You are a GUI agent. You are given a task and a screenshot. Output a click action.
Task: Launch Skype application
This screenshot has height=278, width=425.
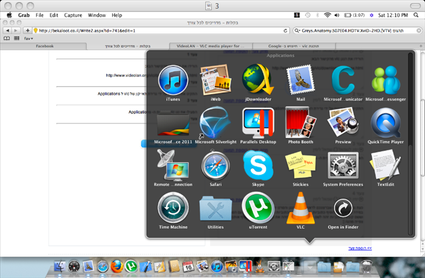tap(258, 165)
